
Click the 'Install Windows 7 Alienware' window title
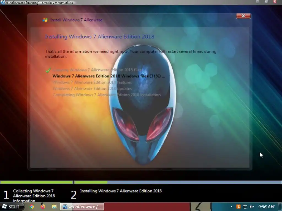[76, 20]
